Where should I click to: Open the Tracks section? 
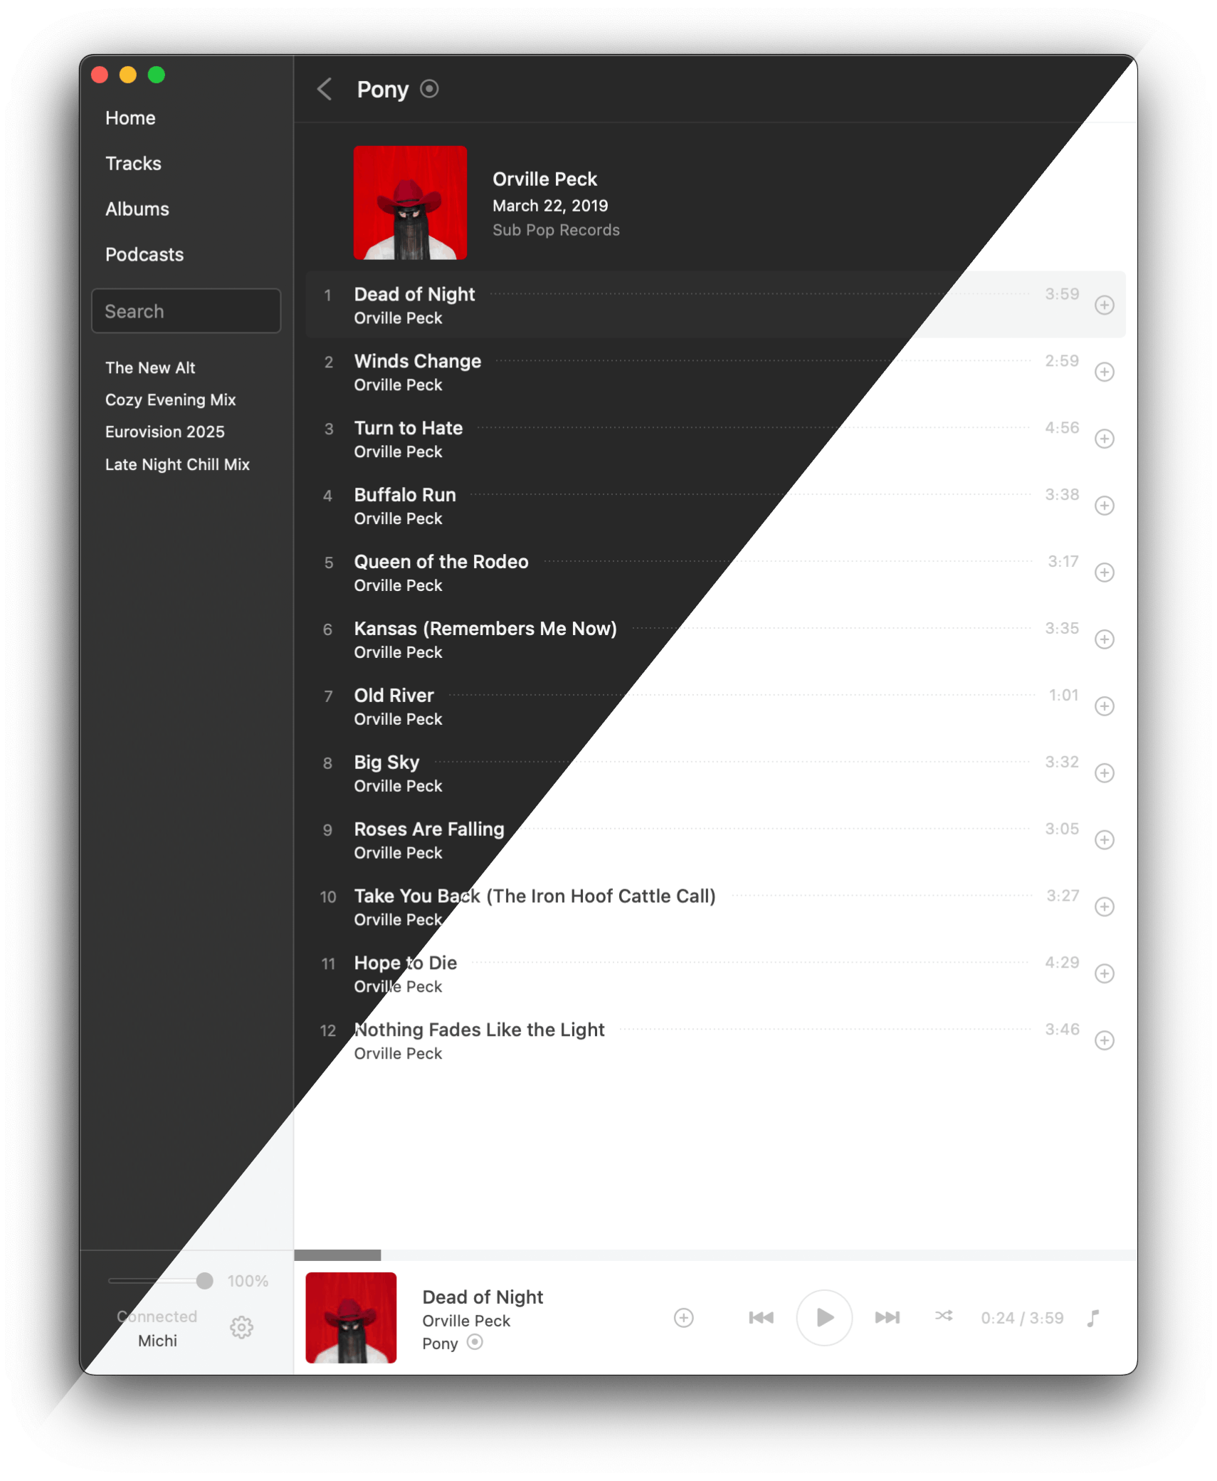pyautogui.click(x=133, y=164)
